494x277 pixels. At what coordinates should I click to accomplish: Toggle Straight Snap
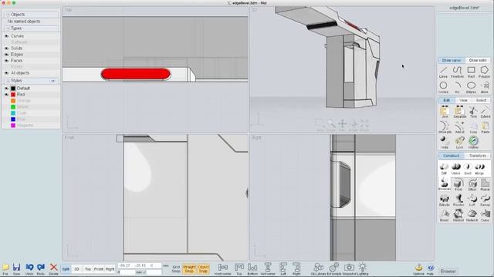click(189, 269)
